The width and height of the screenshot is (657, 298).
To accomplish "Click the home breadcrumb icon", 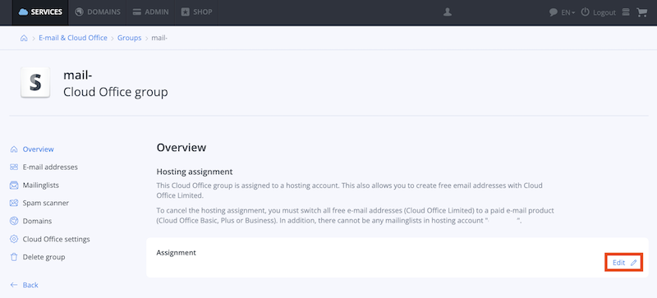I will click(x=24, y=38).
